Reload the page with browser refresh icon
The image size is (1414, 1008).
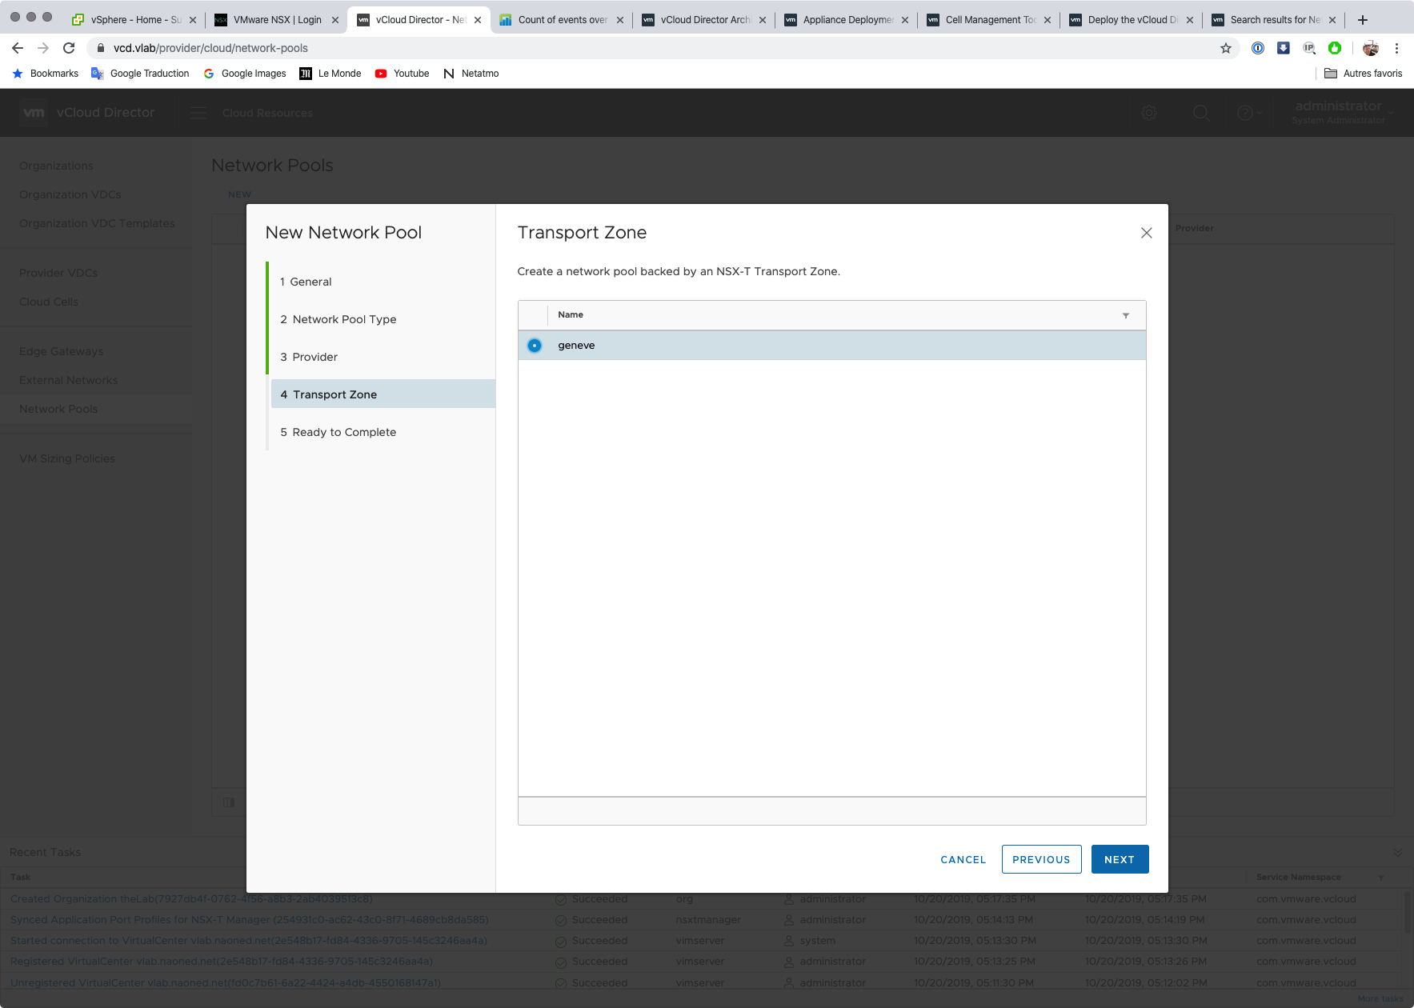[69, 48]
